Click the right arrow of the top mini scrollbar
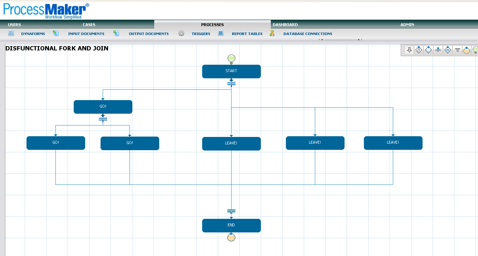Image resolution: width=478 pixels, height=256 pixels. pos(358,39)
